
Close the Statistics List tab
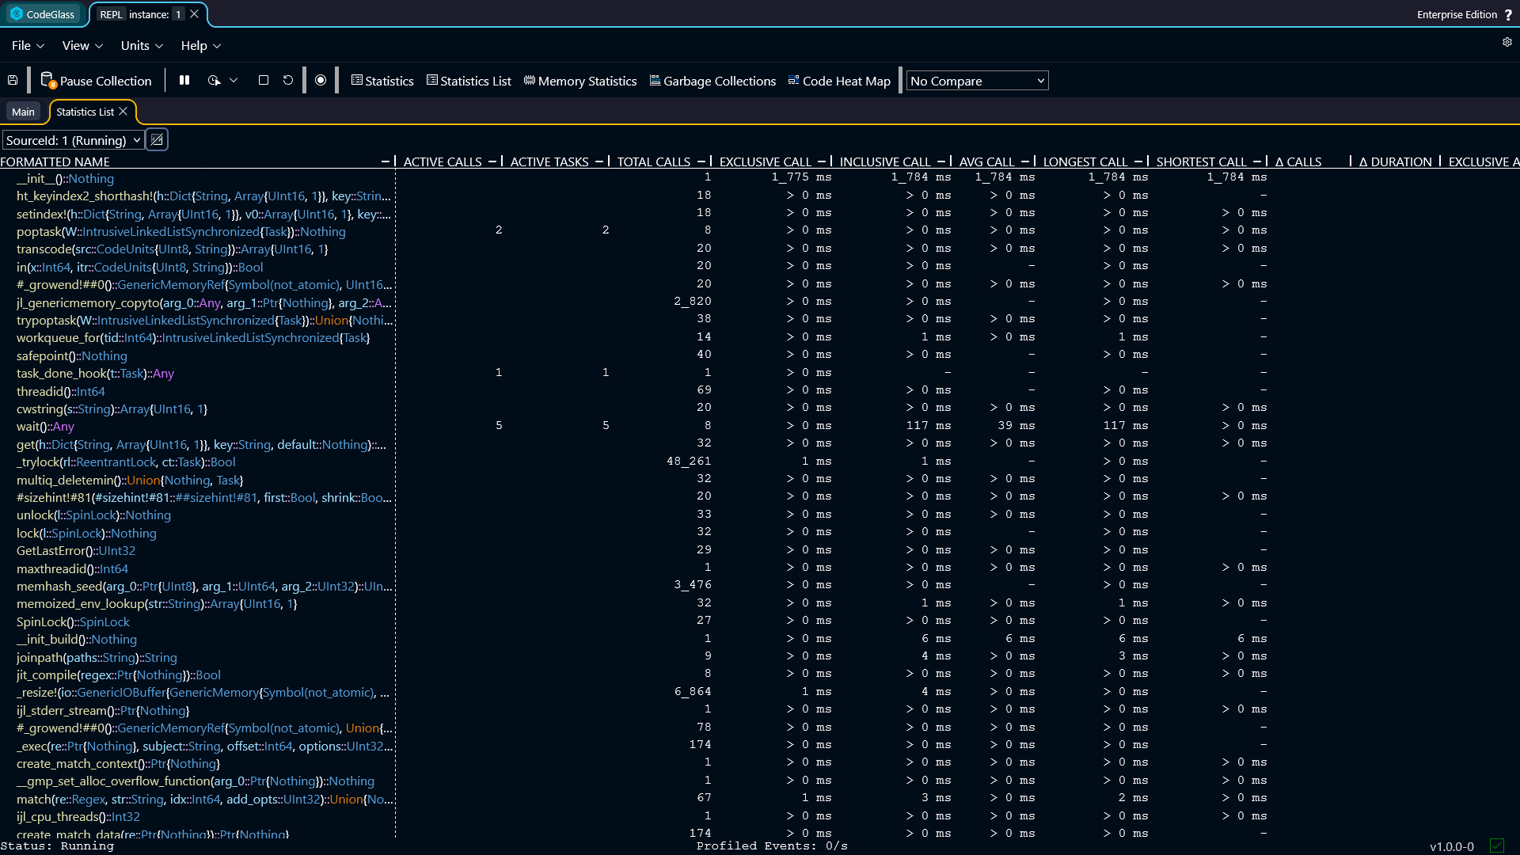coord(123,112)
